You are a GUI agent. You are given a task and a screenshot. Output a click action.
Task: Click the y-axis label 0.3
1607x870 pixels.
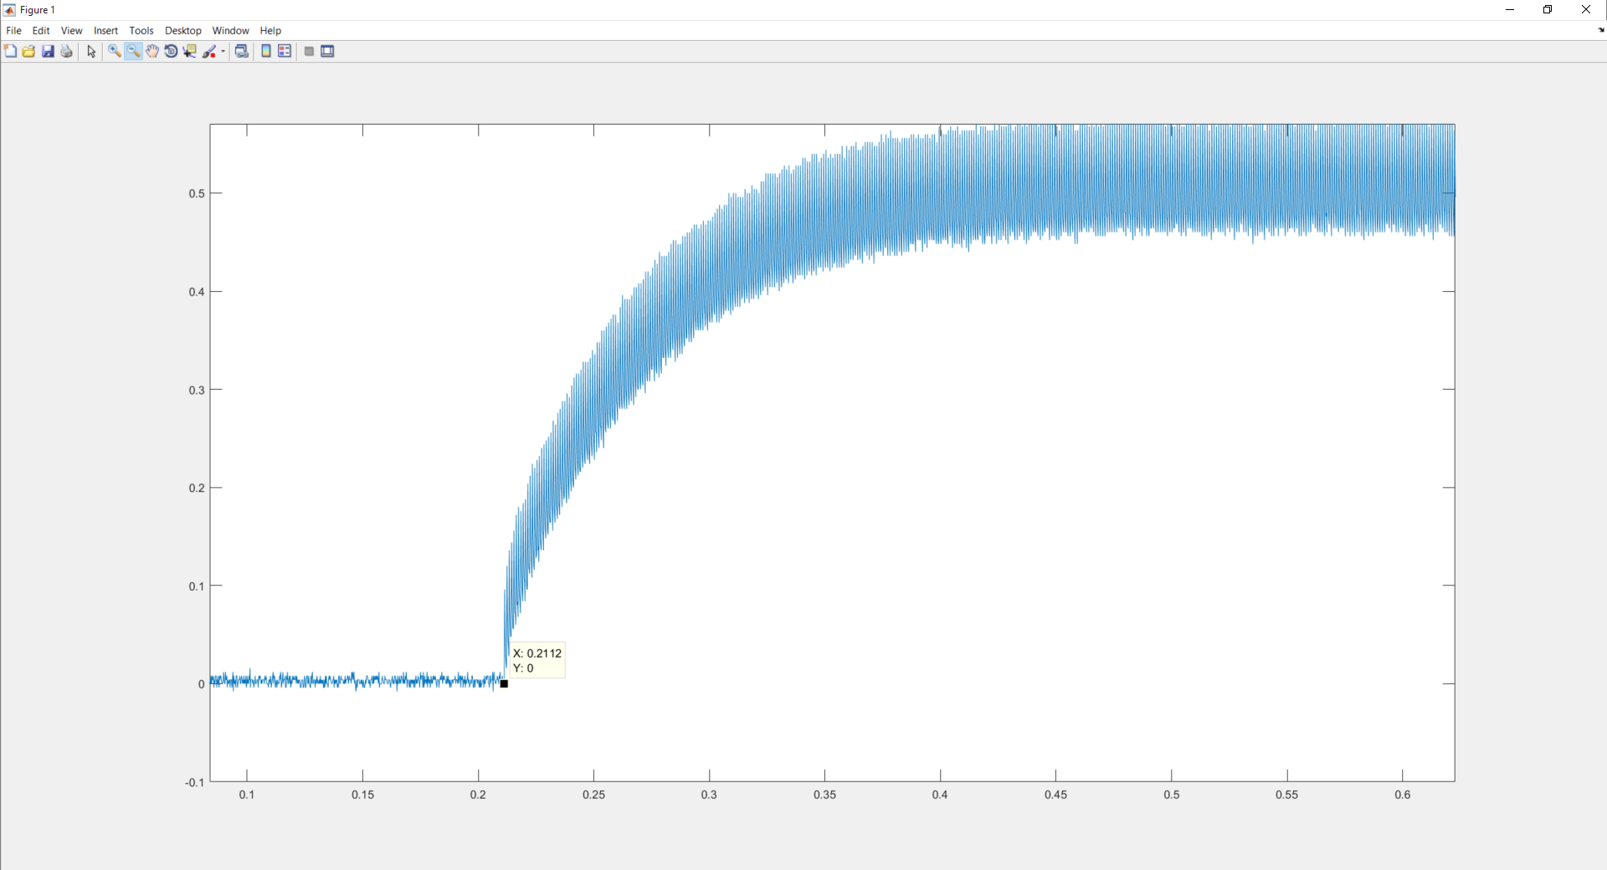click(197, 390)
